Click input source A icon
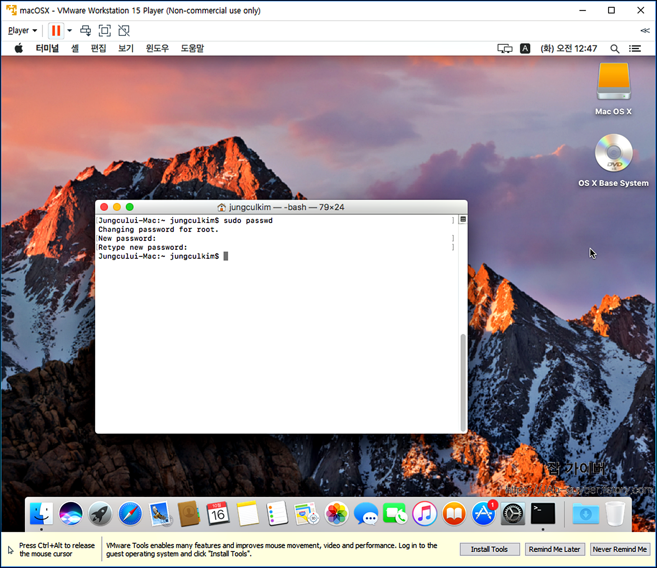The image size is (657, 568). (525, 49)
